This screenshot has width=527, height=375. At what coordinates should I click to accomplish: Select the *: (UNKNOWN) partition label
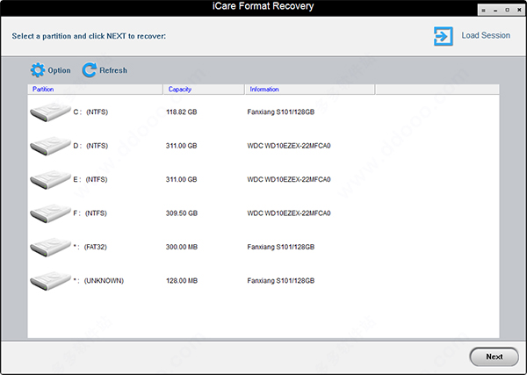point(98,280)
